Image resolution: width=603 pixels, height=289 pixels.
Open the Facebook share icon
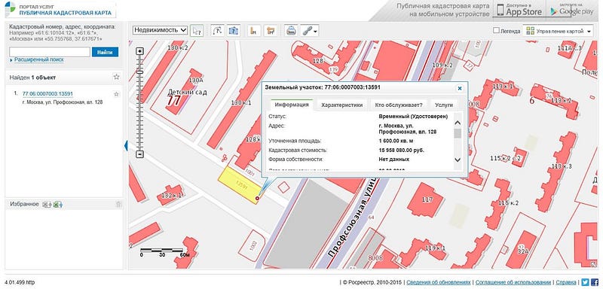pyautogui.click(x=595, y=282)
